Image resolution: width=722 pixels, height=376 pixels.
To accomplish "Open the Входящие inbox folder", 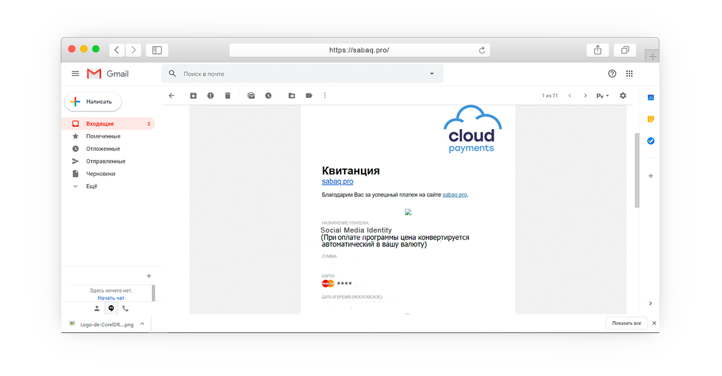I will [108, 124].
